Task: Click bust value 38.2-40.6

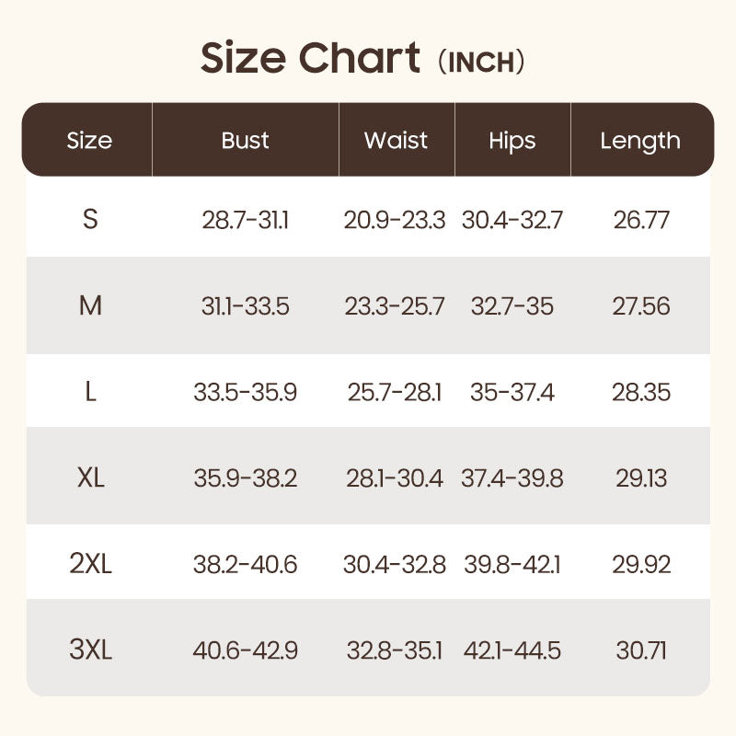Action: click(245, 564)
